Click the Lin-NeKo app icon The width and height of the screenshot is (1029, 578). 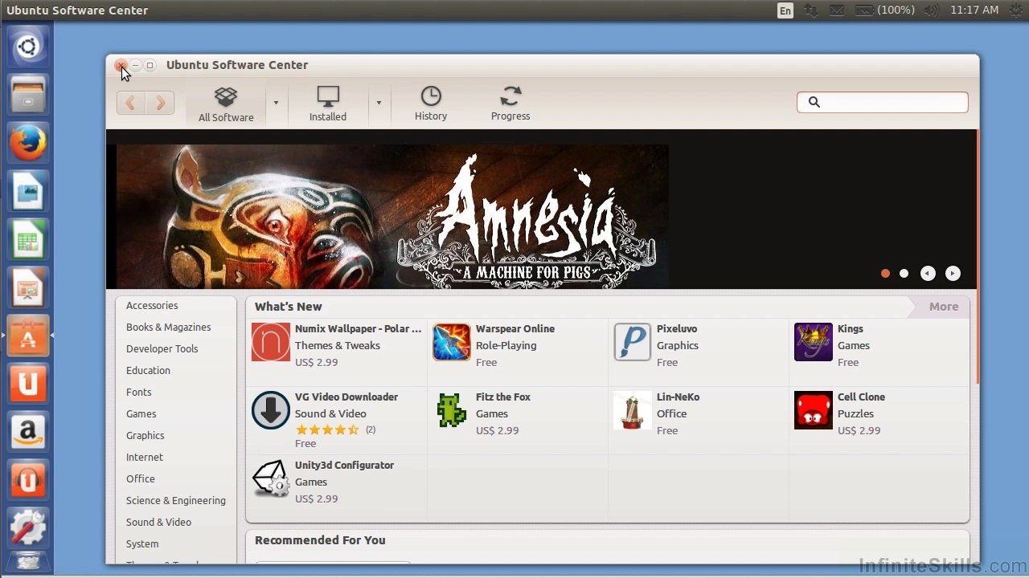click(633, 410)
